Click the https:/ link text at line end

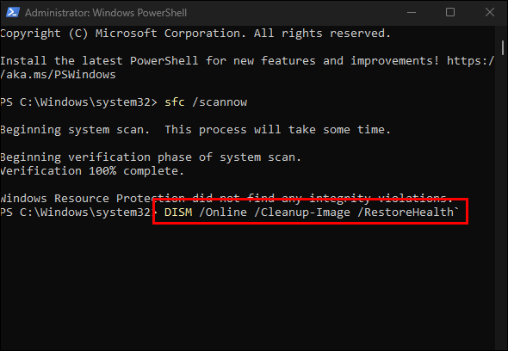point(470,60)
